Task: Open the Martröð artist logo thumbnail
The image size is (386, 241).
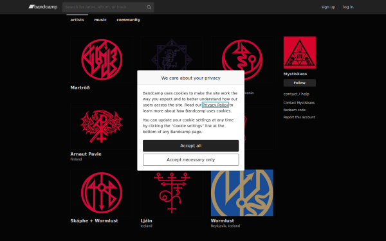Action: pos(102,60)
